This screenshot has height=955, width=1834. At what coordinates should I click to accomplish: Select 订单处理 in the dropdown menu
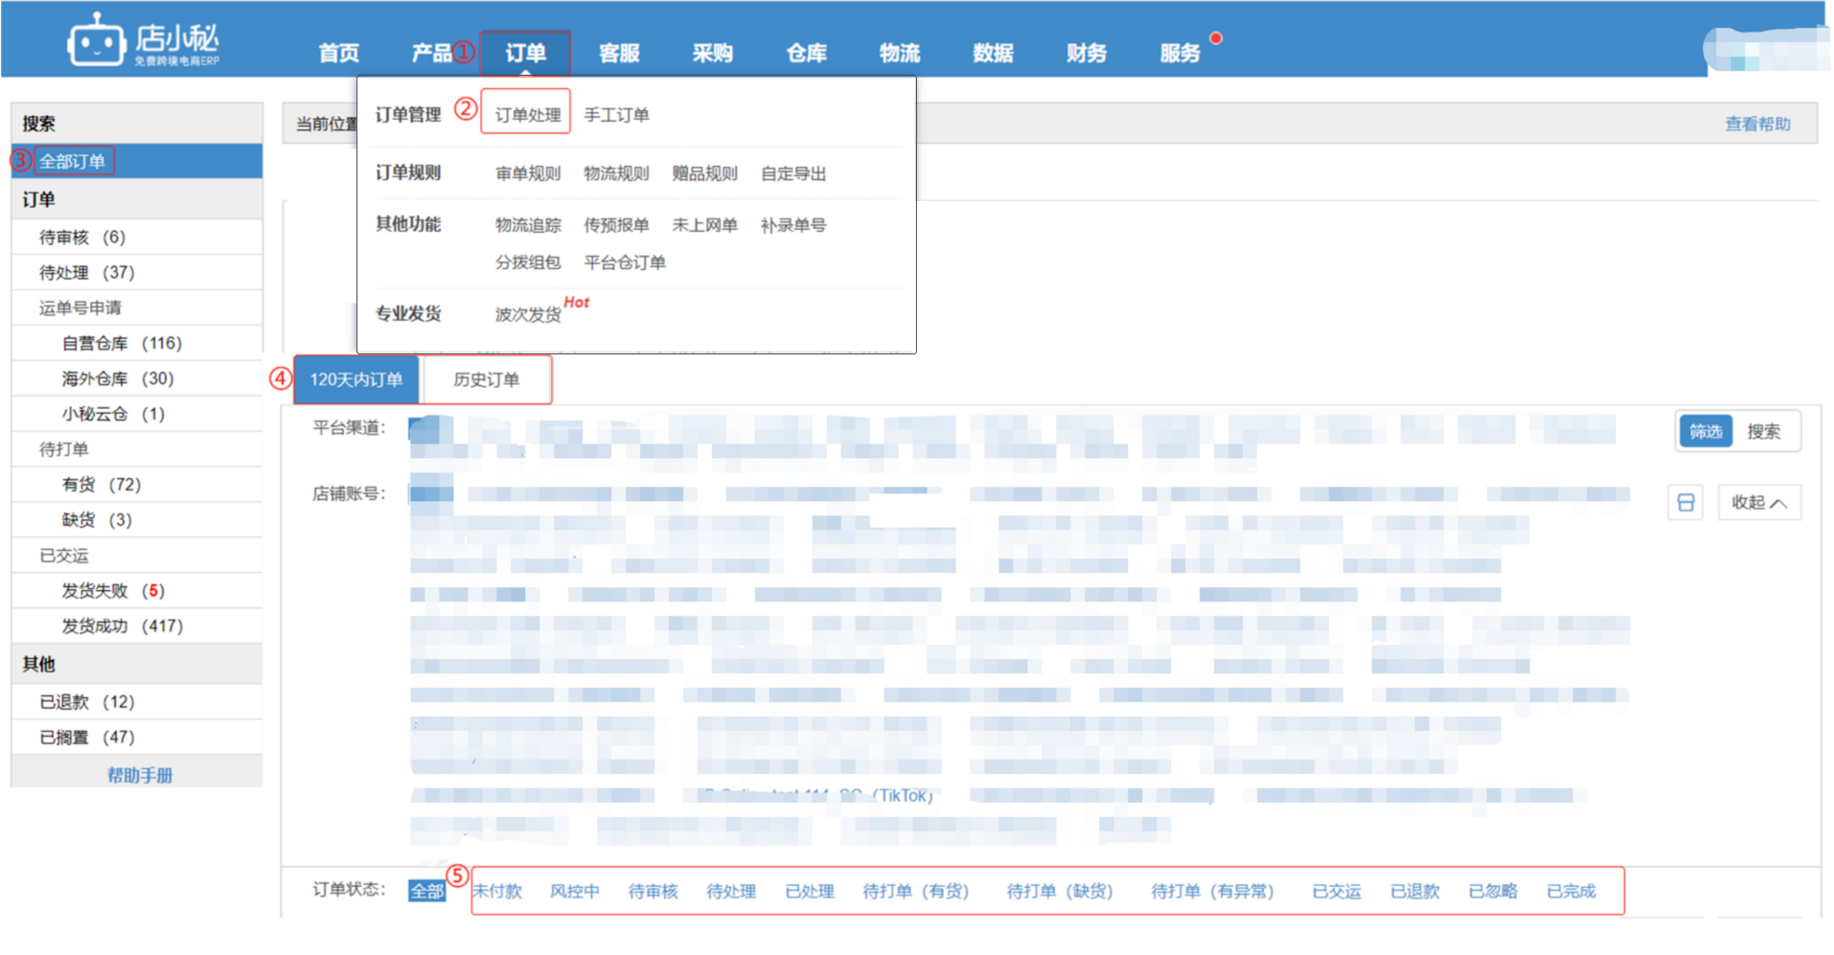527,115
